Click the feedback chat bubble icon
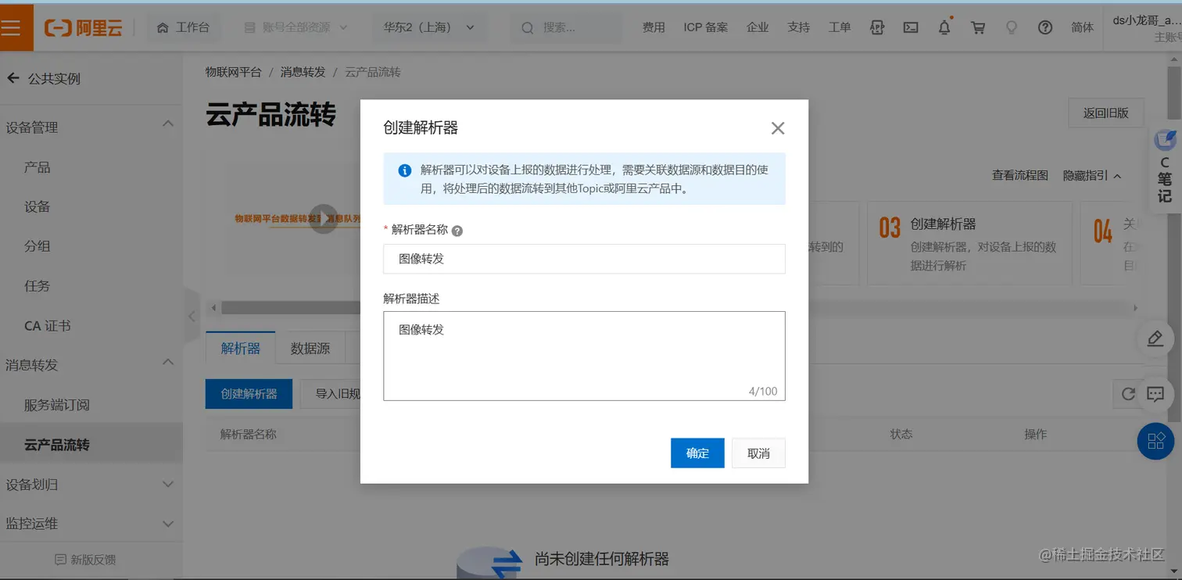The height and width of the screenshot is (580, 1182). pyautogui.click(x=1155, y=394)
